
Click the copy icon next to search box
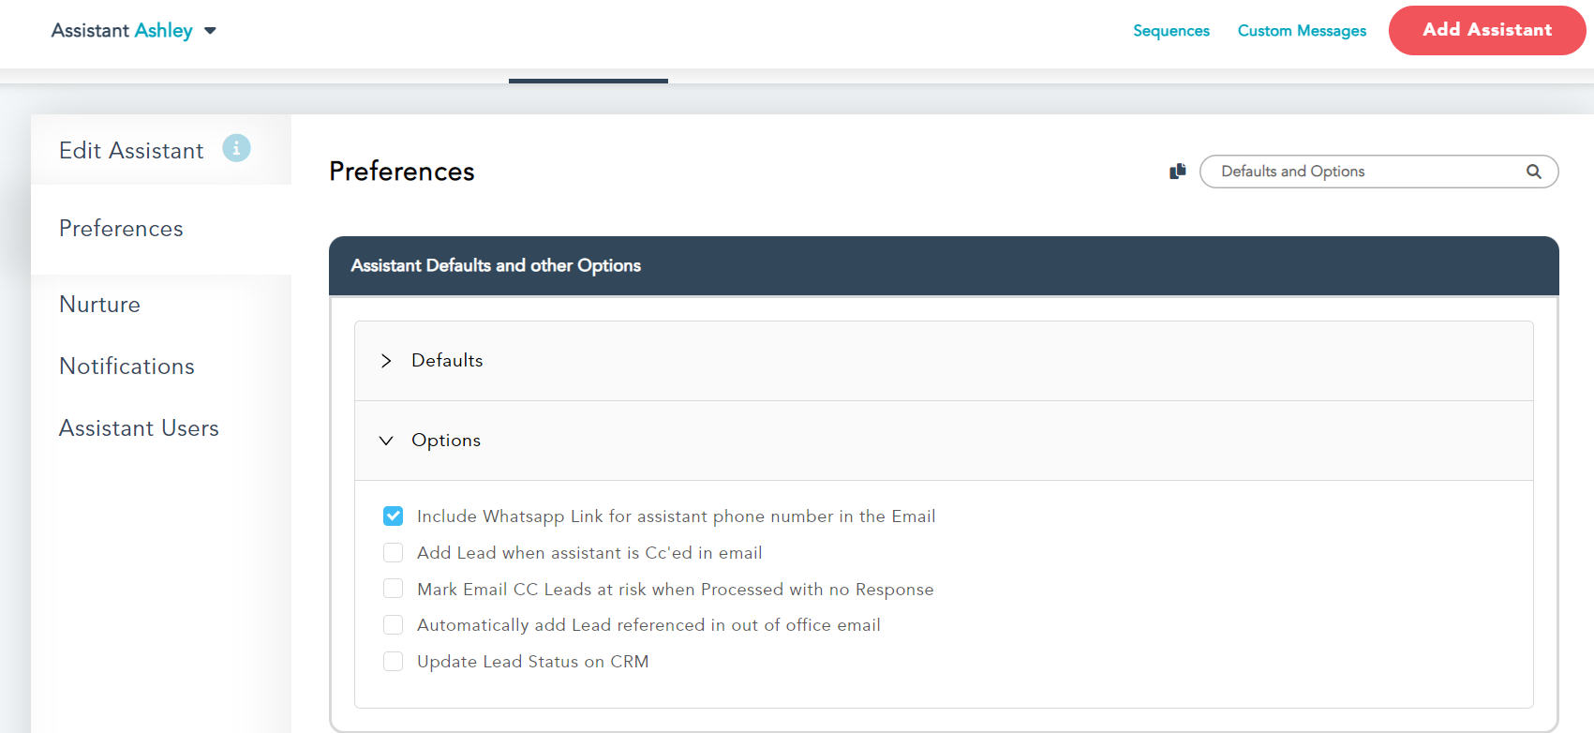[x=1178, y=172]
